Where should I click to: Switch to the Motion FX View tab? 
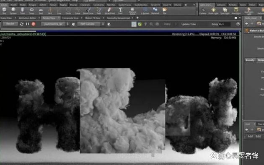[93, 18]
